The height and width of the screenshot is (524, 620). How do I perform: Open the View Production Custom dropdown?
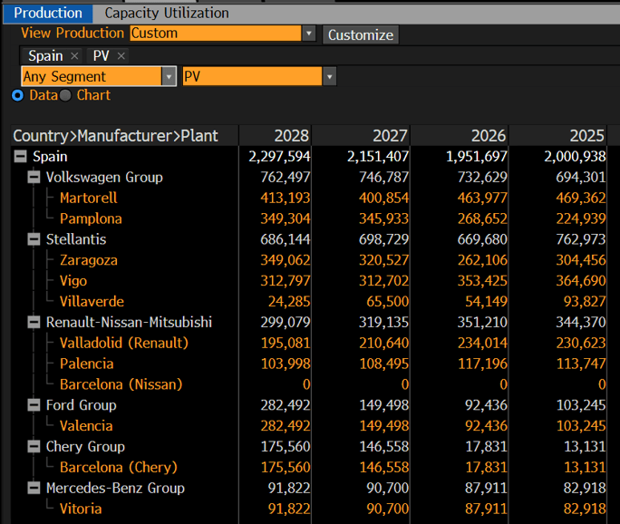click(309, 34)
